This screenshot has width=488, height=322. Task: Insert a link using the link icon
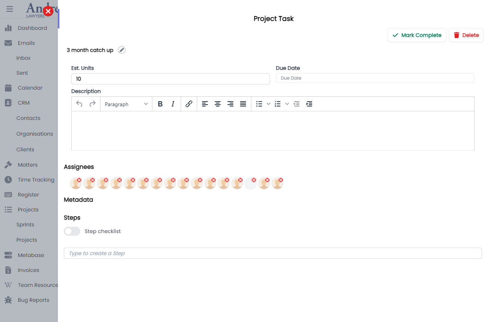189,104
